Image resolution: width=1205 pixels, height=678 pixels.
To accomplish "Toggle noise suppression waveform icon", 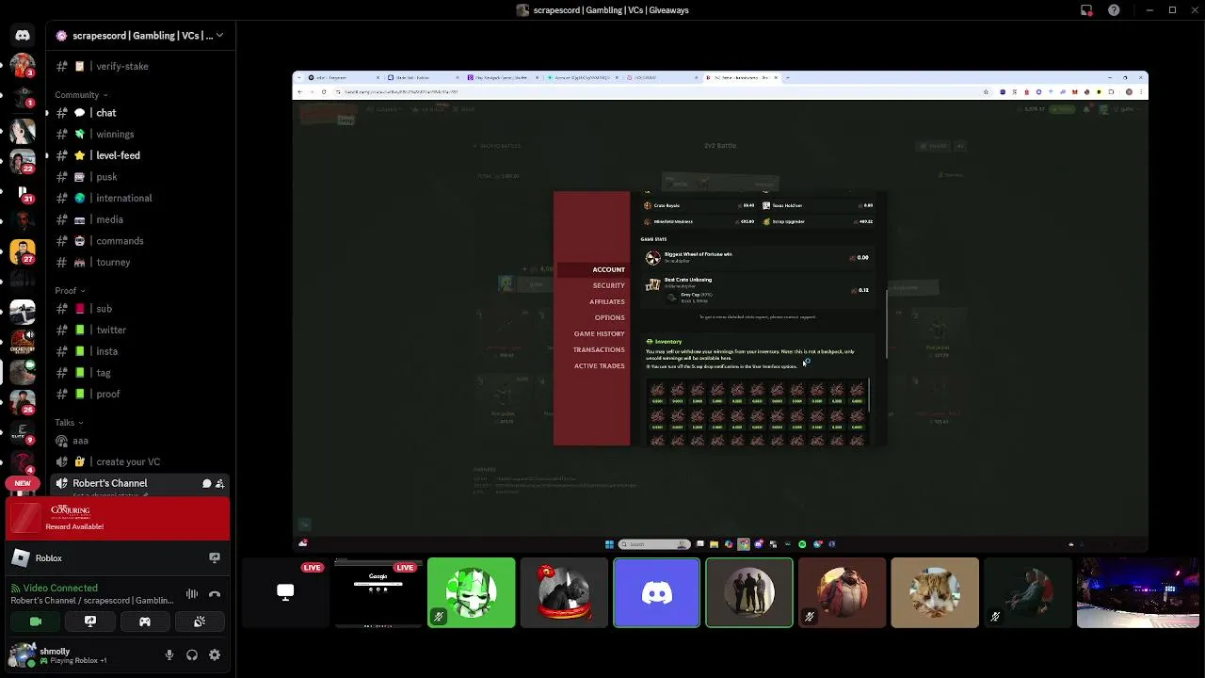I will (x=192, y=594).
